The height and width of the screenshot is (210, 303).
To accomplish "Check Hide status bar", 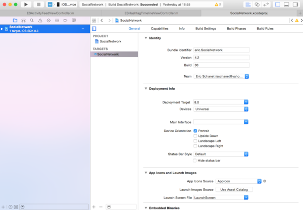I will pos(195,161).
